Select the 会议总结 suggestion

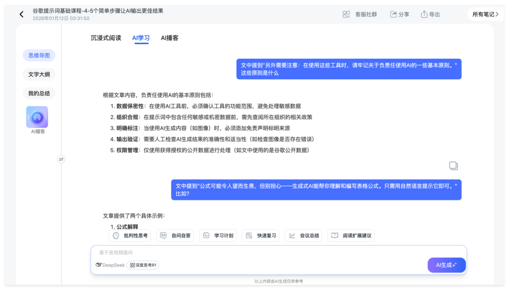click(304, 235)
